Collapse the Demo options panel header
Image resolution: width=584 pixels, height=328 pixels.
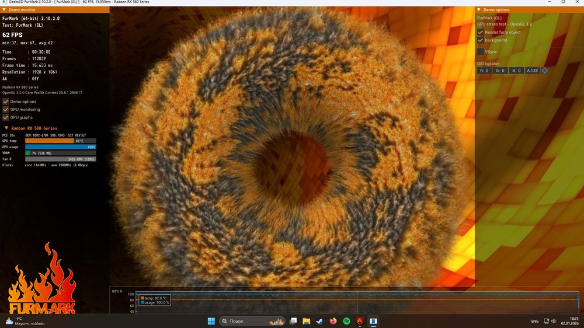click(529, 10)
